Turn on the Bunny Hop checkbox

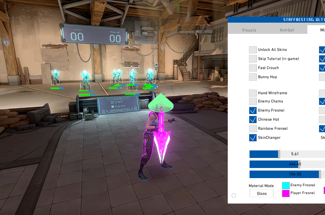[253, 77]
